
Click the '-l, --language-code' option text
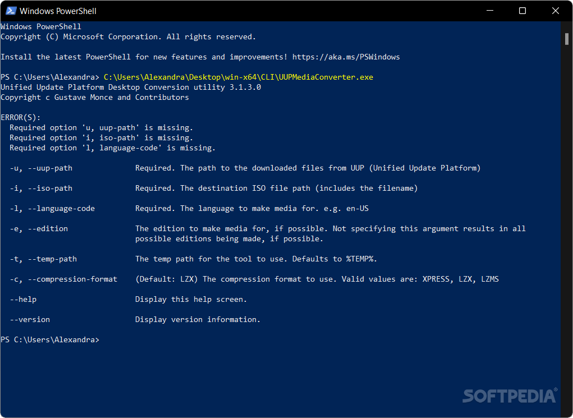(52, 209)
